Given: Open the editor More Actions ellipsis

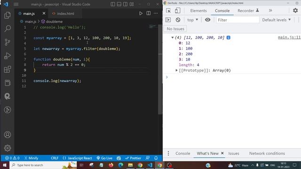Looking at the screenshot, I should (156, 13).
